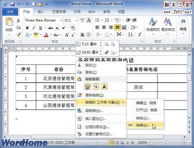Open the highlight color dropdown arrow
The image size is (194, 148).
[x=41, y=35]
